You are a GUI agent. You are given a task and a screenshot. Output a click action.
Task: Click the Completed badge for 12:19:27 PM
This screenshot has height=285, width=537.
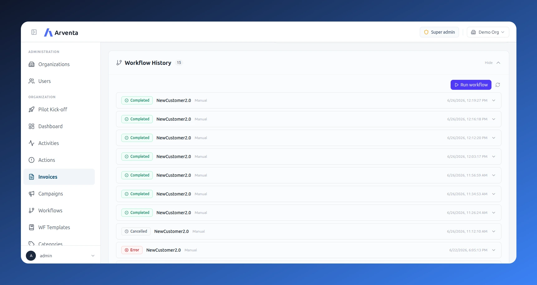point(137,100)
